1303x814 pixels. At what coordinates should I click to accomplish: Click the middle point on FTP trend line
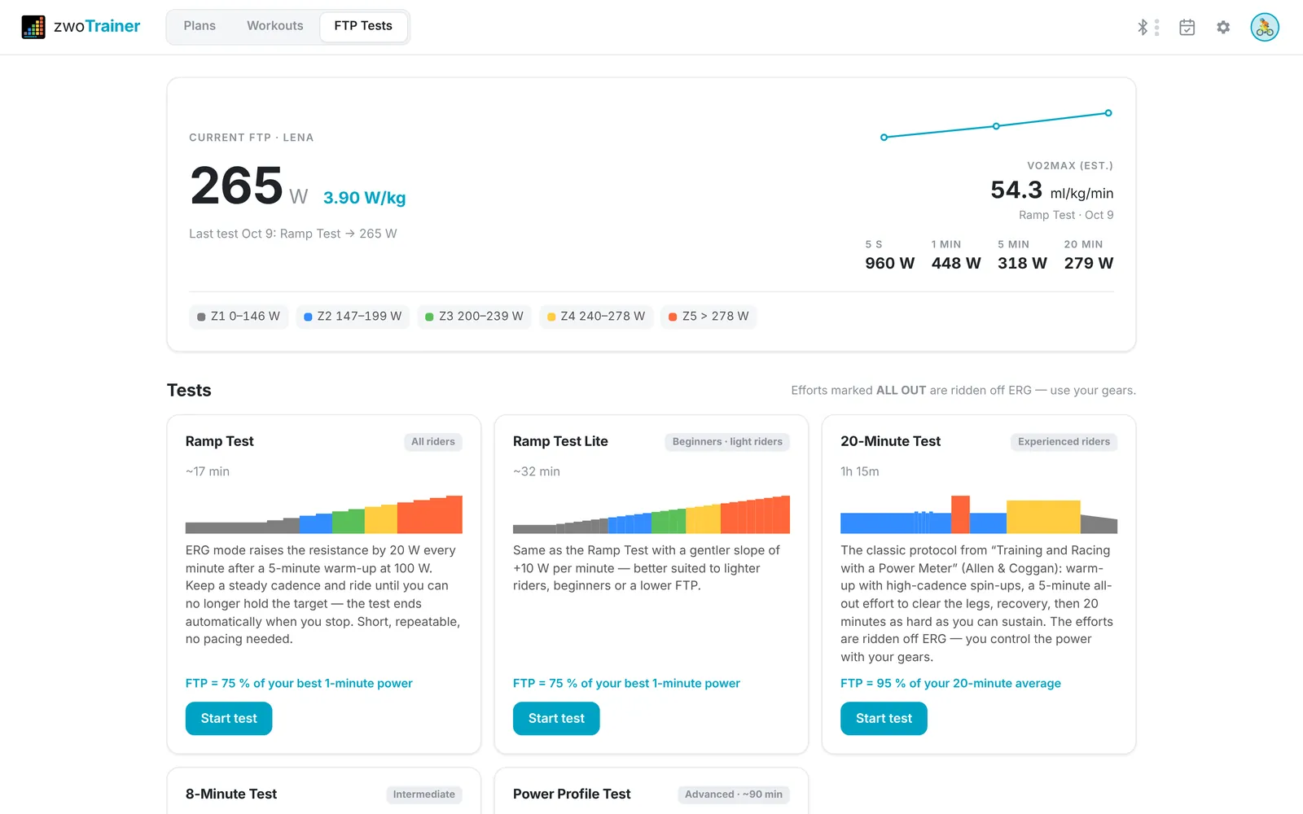click(996, 126)
